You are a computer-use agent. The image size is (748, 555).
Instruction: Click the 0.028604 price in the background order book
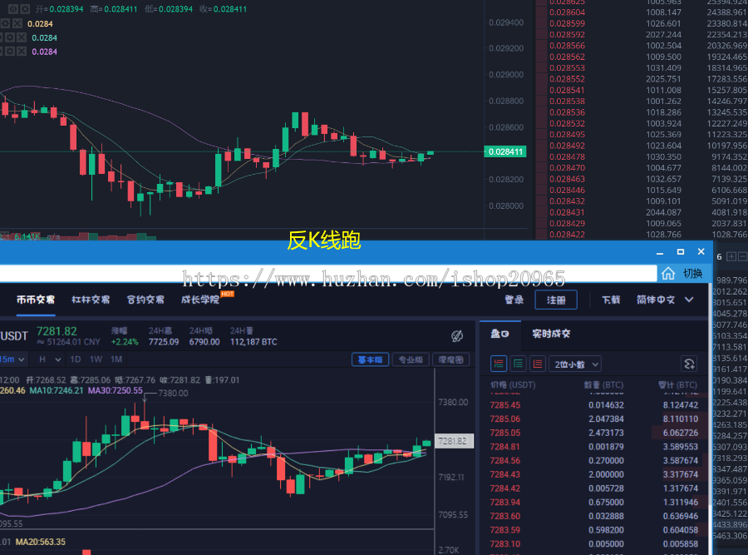[x=567, y=12]
